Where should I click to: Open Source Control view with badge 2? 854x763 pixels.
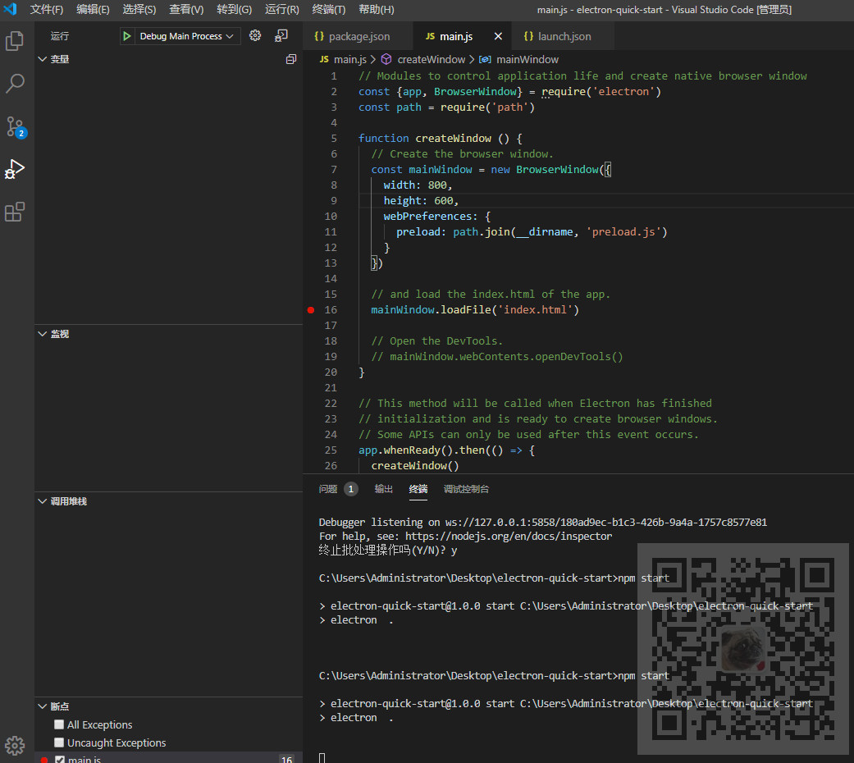pyautogui.click(x=15, y=126)
